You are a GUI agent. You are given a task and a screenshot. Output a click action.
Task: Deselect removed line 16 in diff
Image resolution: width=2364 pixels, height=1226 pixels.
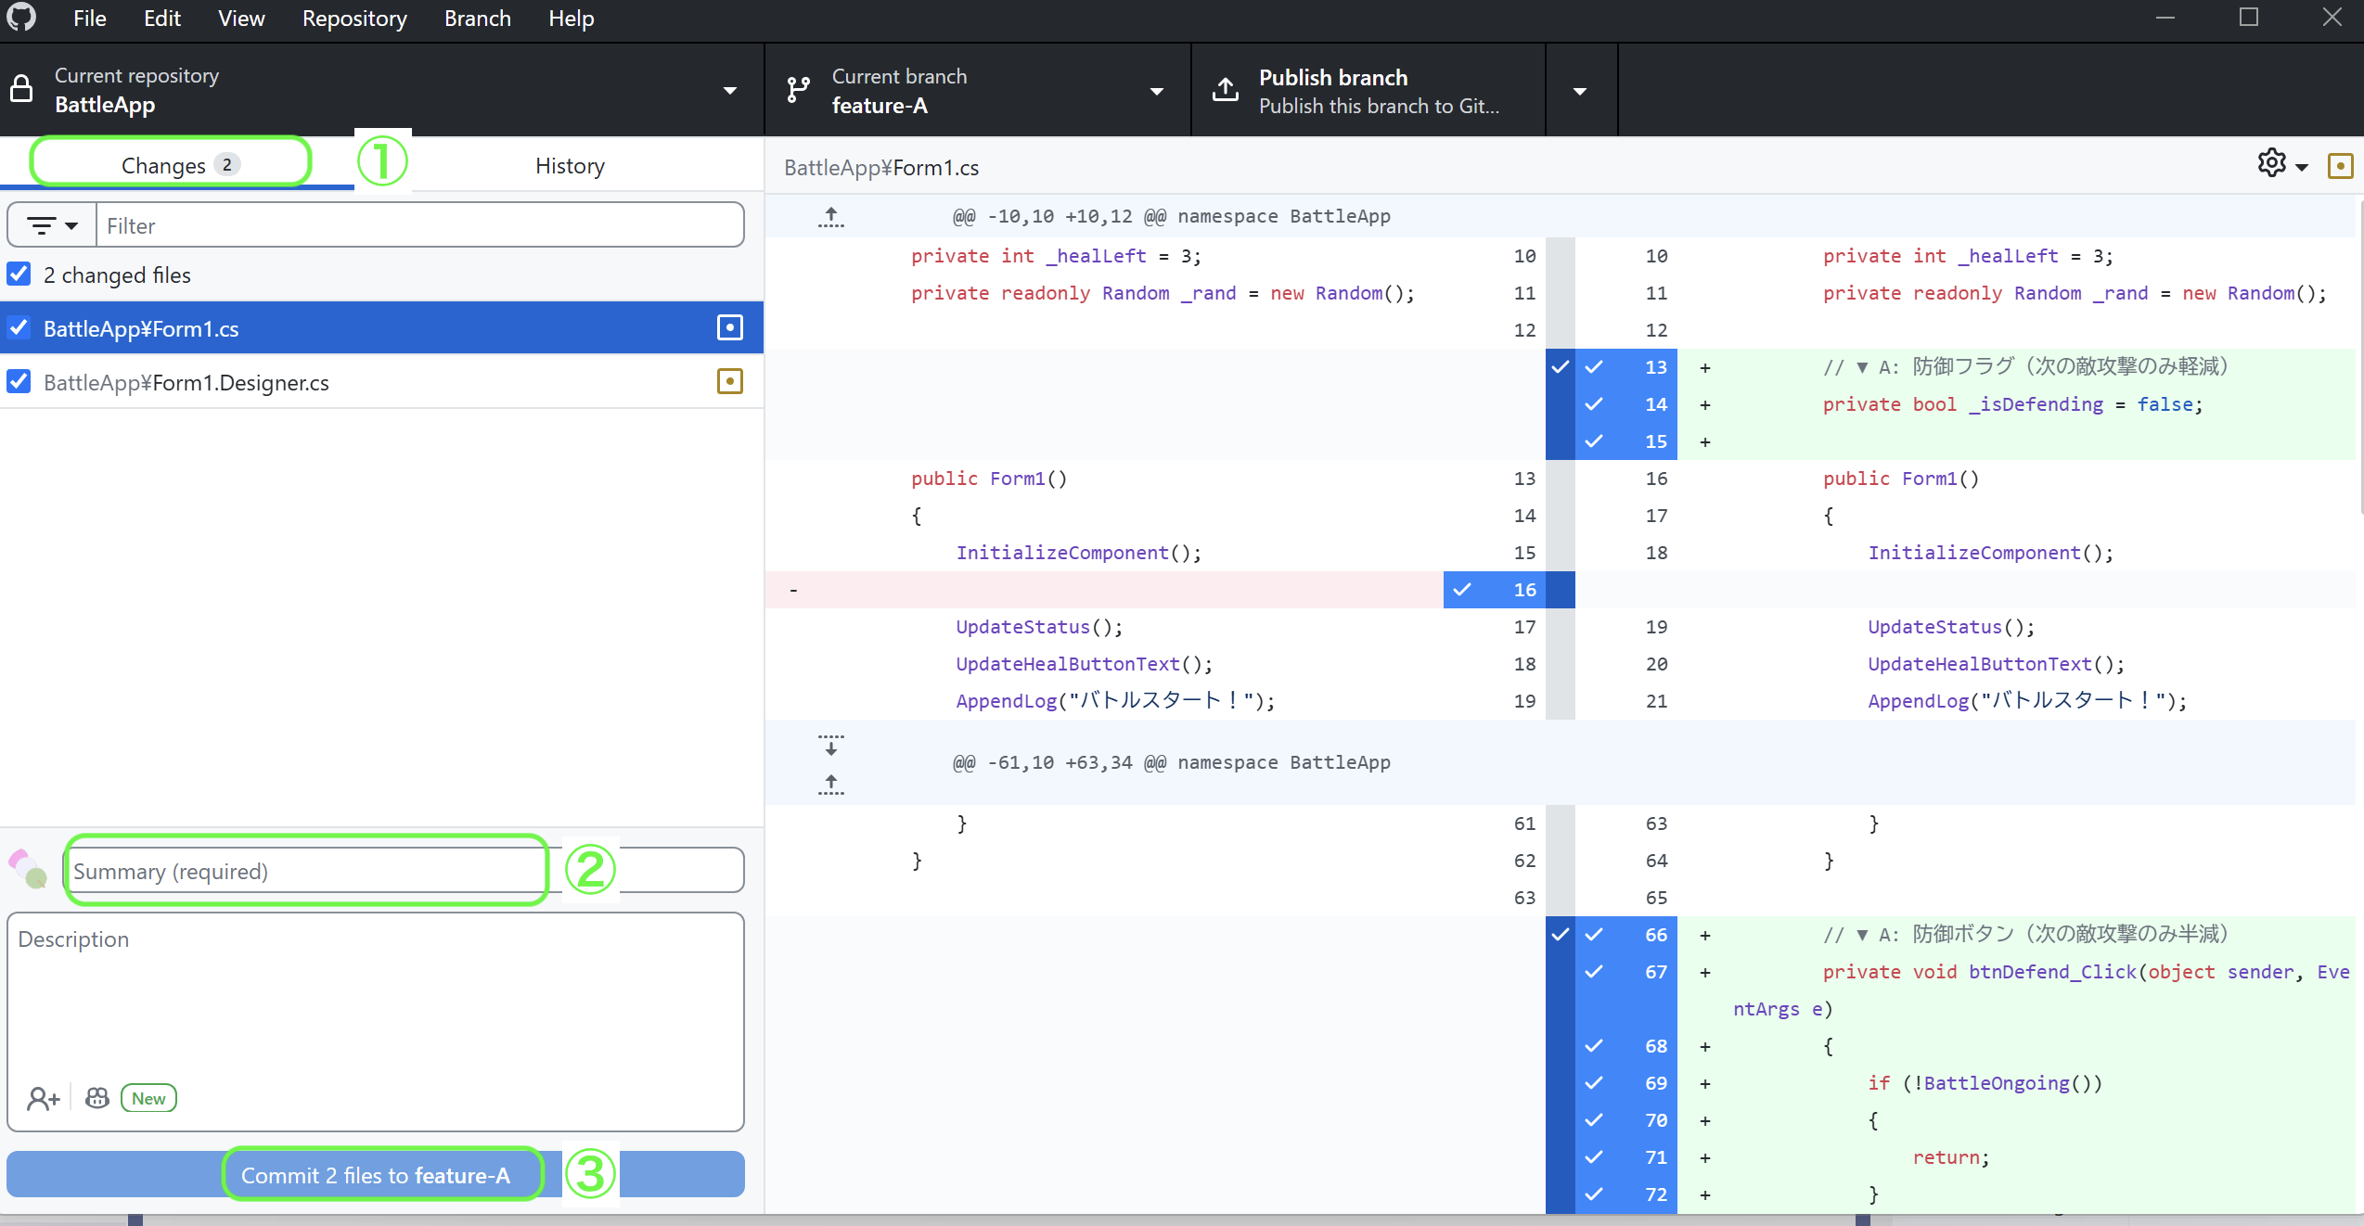[1495, 590]
